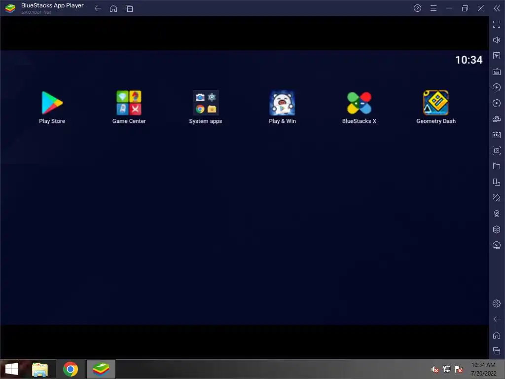Click the BlueStacks taskbar button
The width and height of the screenshot is (505, 379).
101,369
